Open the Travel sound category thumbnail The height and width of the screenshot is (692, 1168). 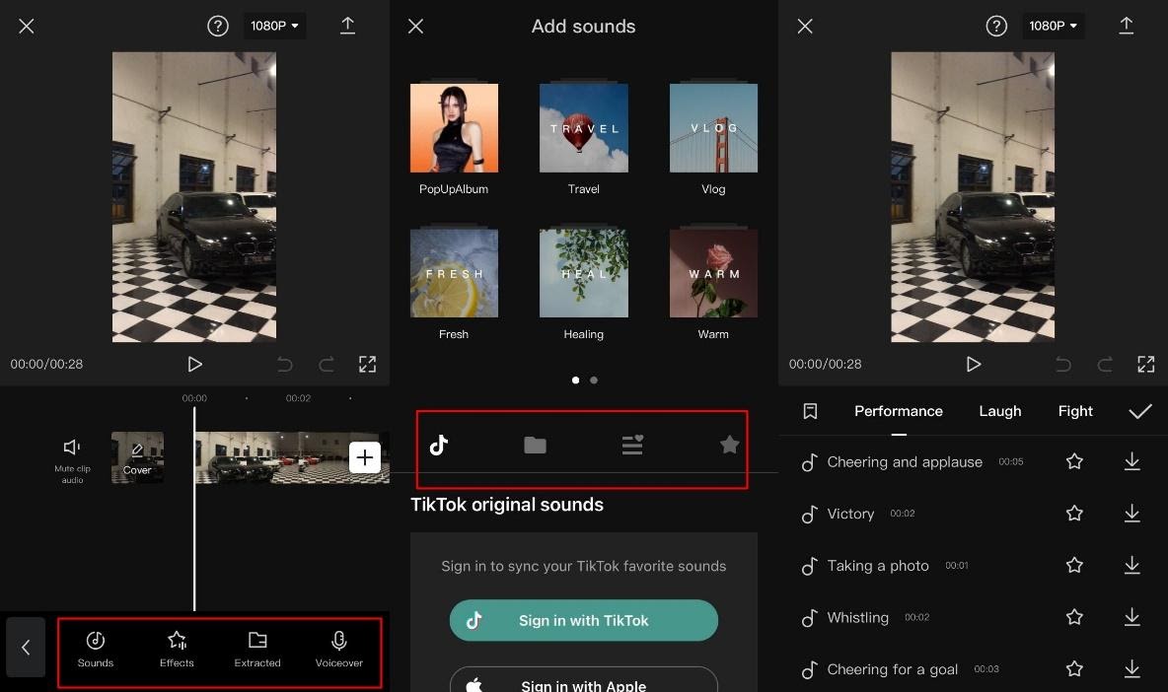click(583, 128)
